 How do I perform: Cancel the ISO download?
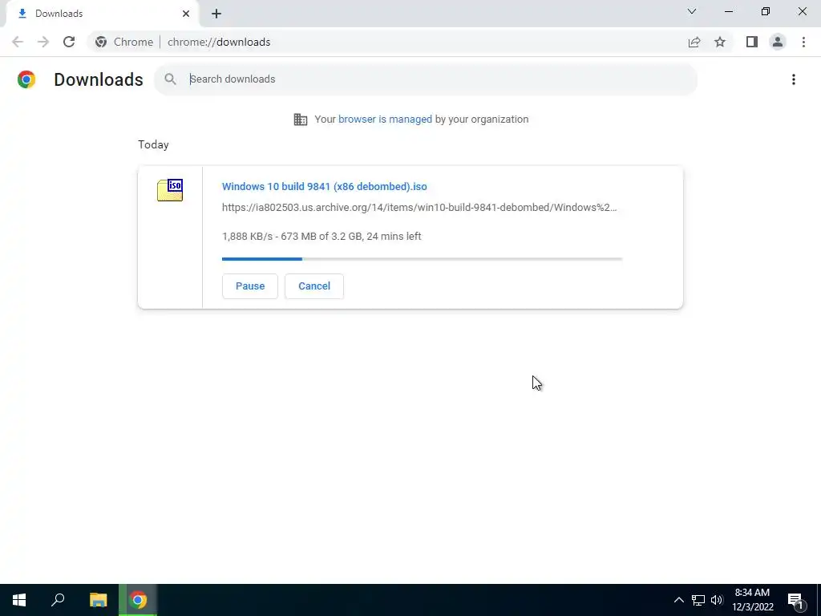[x=314, y=286]
